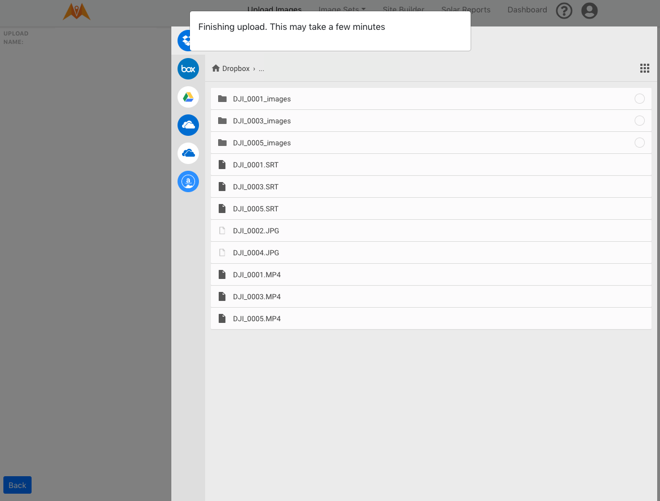Select the Box cloud storage icon

188,69
